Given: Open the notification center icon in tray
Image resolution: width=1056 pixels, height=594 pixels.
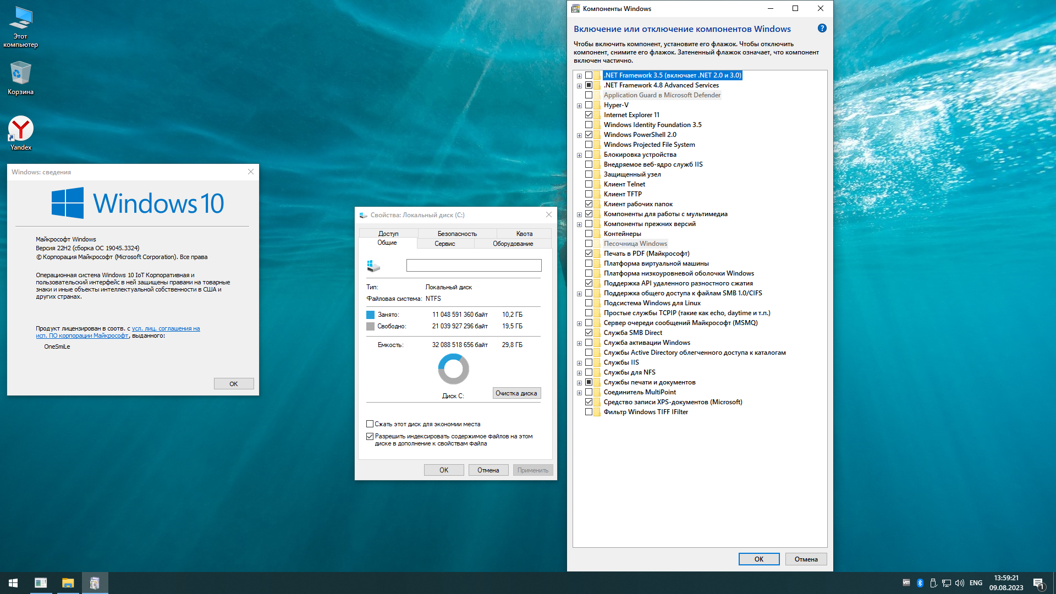Looking at the screenshot, I should pyautogui.click(x=1038, y=583).
